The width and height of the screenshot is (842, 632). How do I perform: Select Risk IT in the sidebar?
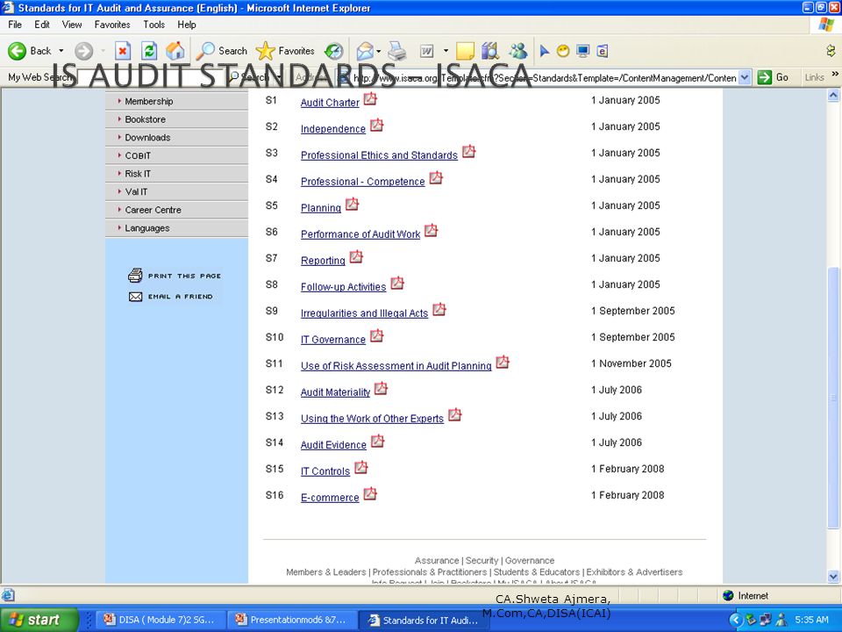click(x=176, y=174)
